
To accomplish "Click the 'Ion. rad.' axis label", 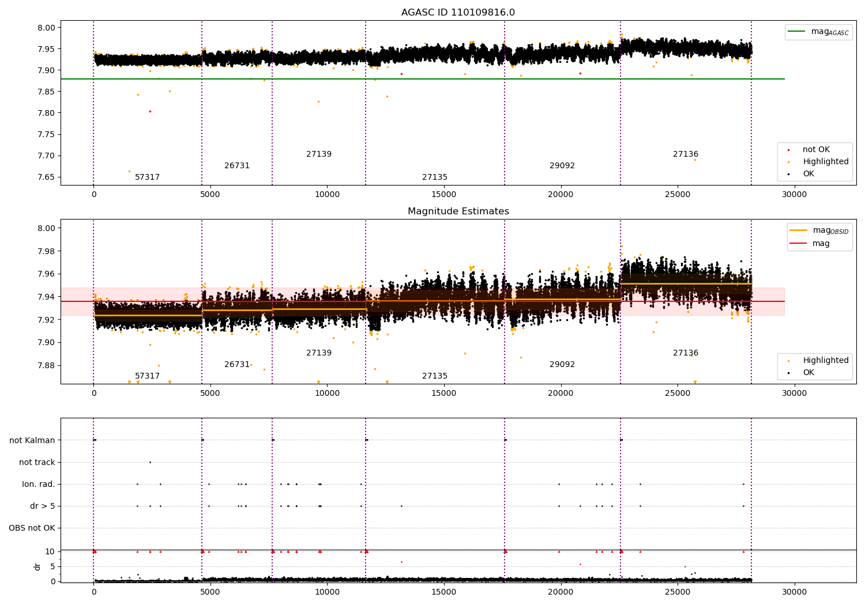I will [x=39, y=485].
